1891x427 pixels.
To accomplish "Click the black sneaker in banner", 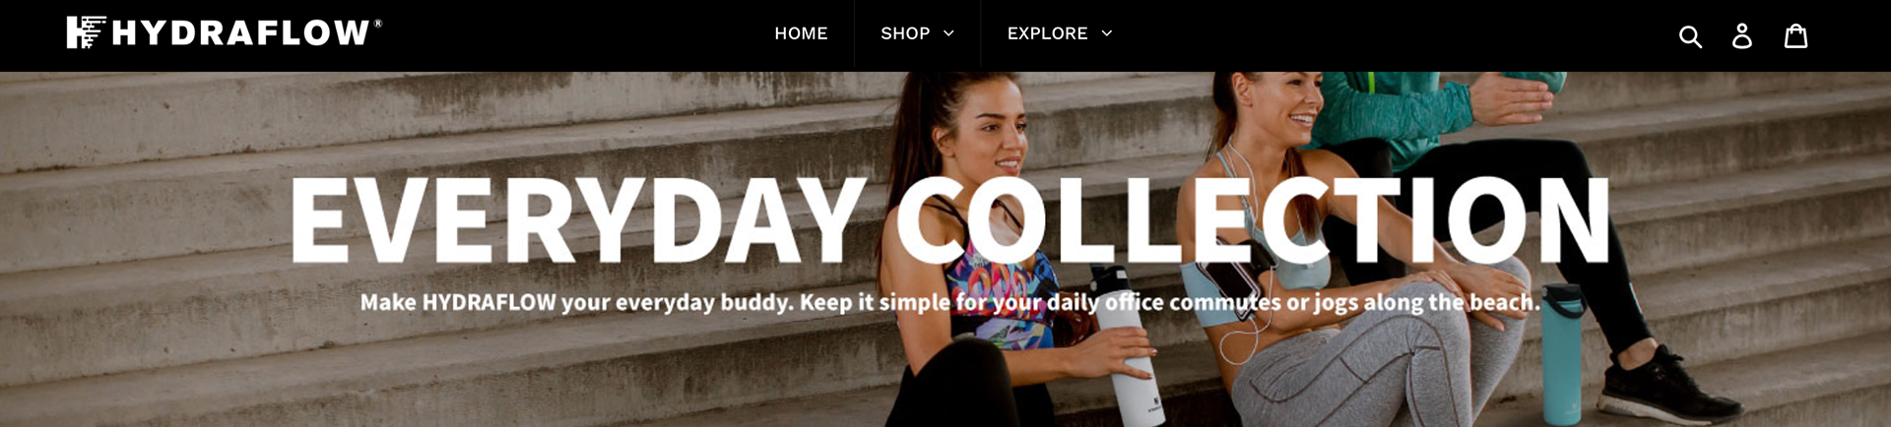I will 1664,386.
